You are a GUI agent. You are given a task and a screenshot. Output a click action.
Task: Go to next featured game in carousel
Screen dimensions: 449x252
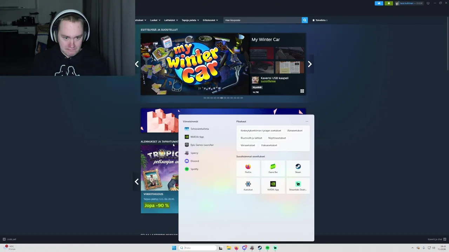[310, 64]
